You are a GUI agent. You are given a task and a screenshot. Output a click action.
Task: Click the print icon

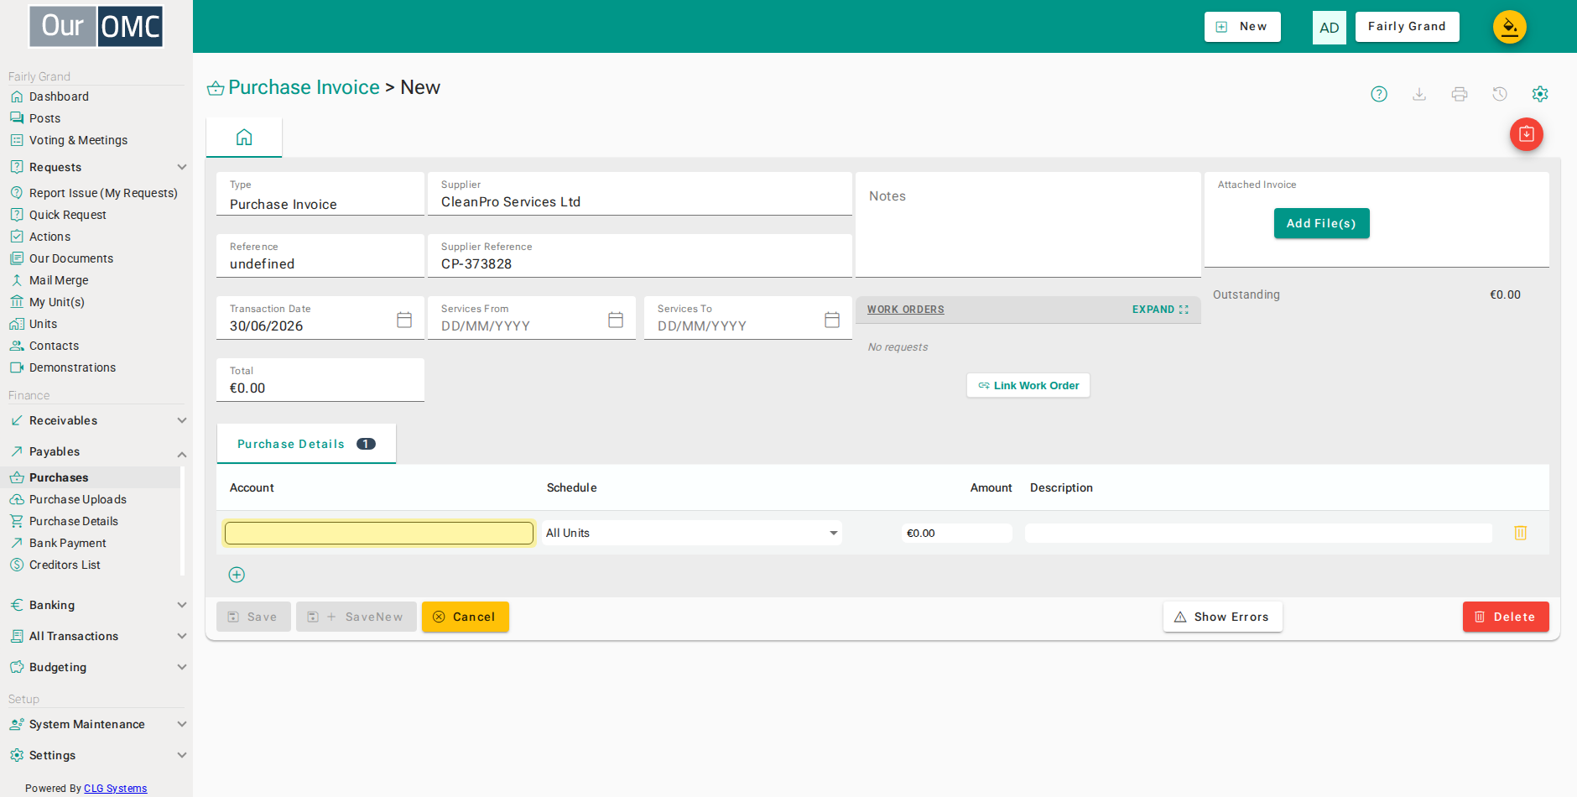pyautogui.click(x=1460, y=94)
